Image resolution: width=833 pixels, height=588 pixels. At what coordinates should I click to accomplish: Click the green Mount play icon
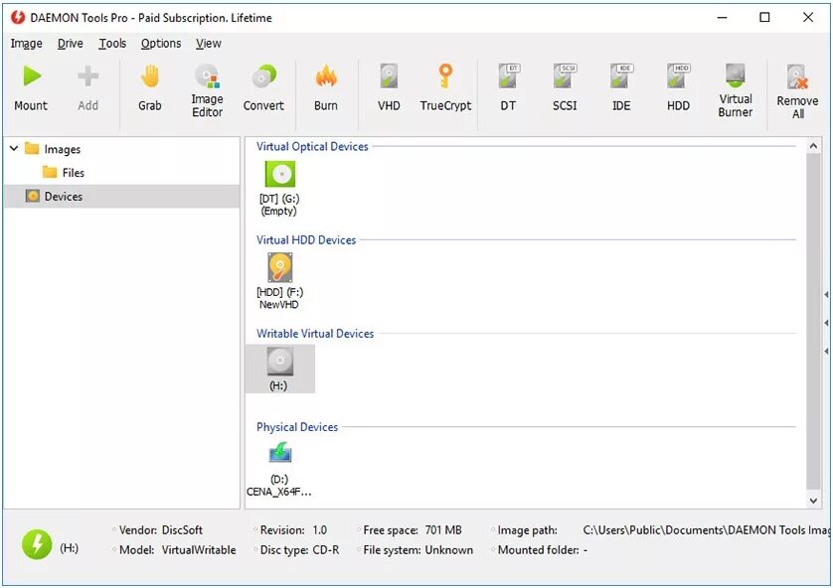click(x=32, y=76)
